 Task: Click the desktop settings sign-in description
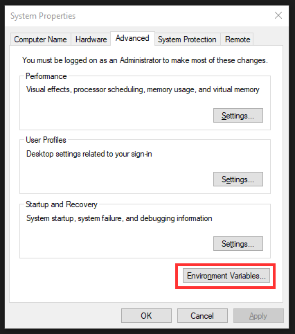point(89,154)
